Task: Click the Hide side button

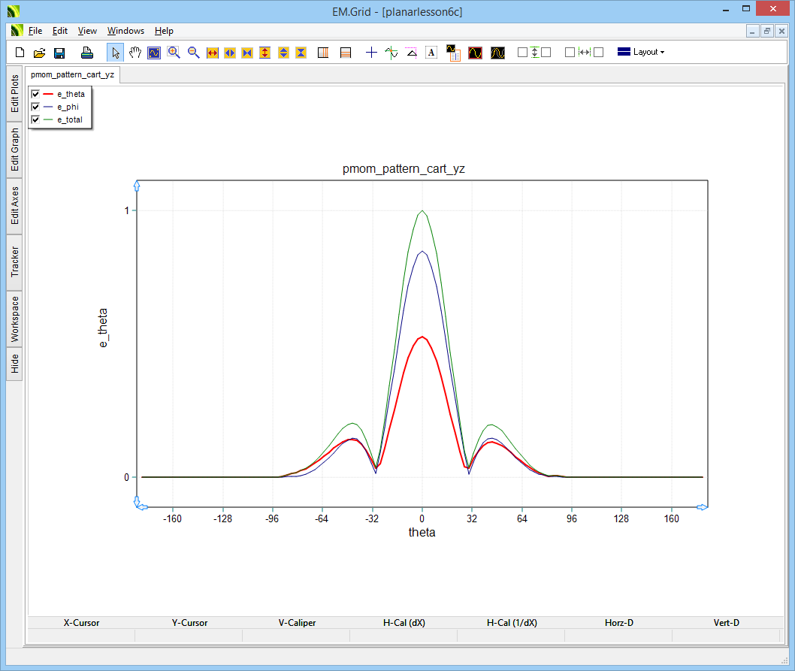Action: click(14, 364)
